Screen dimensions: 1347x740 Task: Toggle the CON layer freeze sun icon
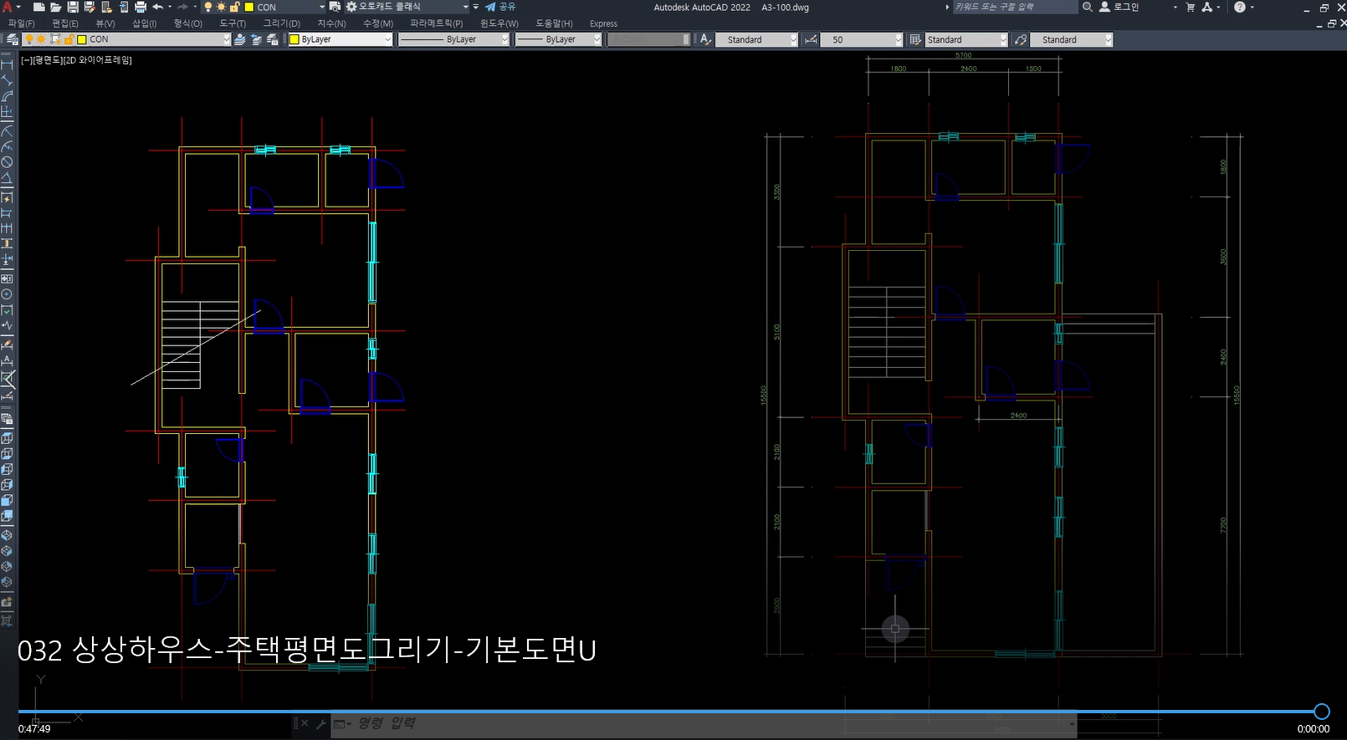tap(41, 39)
